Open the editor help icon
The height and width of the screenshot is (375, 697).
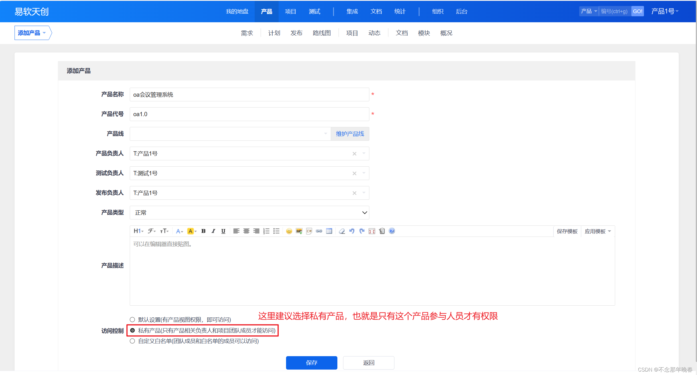coord(392,231)
